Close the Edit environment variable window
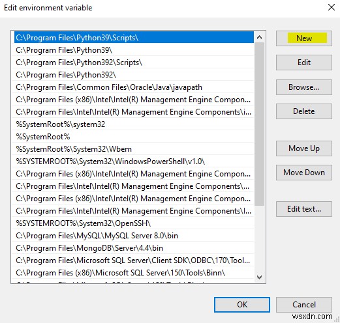This screenshot has width=340, height=323. pyautogui.click(x=332, y=7)
